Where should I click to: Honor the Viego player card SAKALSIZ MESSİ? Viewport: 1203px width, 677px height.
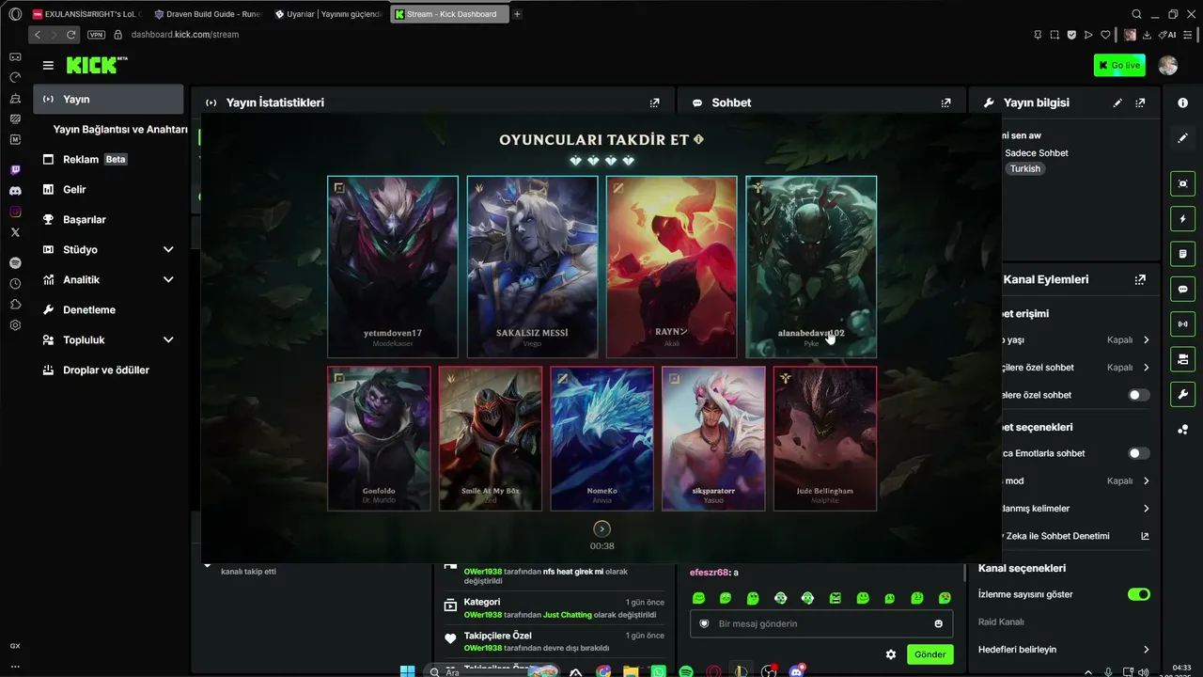coord(532,267)
